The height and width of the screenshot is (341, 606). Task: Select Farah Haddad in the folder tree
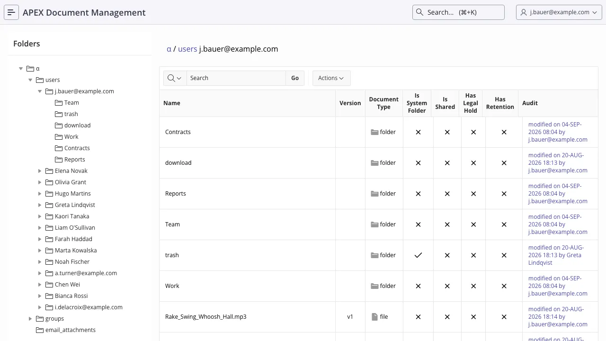(x=73, y=239)
